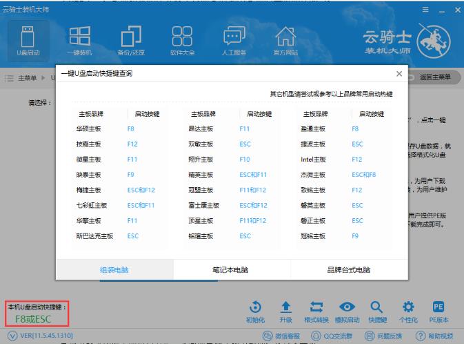Click F10 beside 翔升主板
Image resolution: width=464 pixels, height=344 pixels.
[x=245, y=160]
